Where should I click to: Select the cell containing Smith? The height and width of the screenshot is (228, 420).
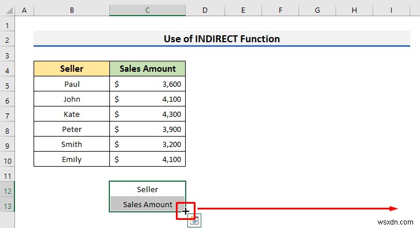(72, 144)
